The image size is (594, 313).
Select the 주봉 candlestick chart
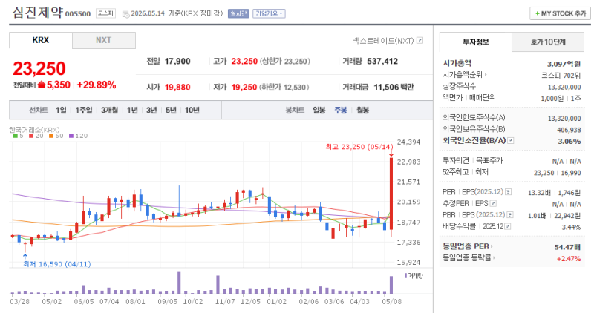coord(341,110)
